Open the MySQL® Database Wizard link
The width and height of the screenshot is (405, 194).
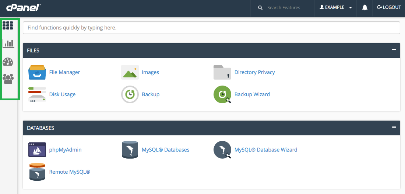[266, 150]
